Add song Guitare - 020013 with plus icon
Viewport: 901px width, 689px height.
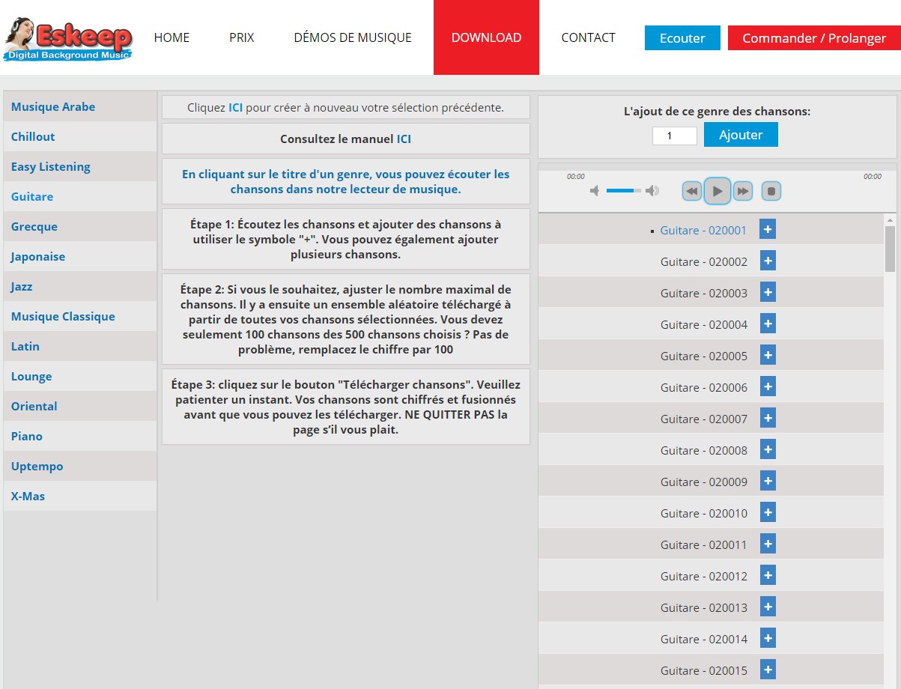(768, 607)
